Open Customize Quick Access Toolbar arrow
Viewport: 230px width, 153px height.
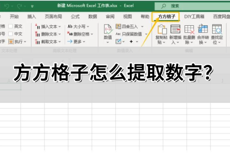click(32, 6)
